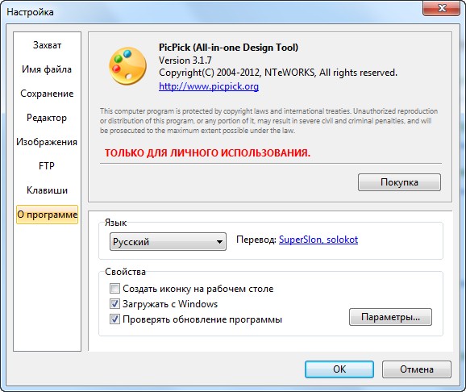Viewport: 466px width, 392px height.
Task: Close the Настройка dialog window
Action: [x=441, y=8]
